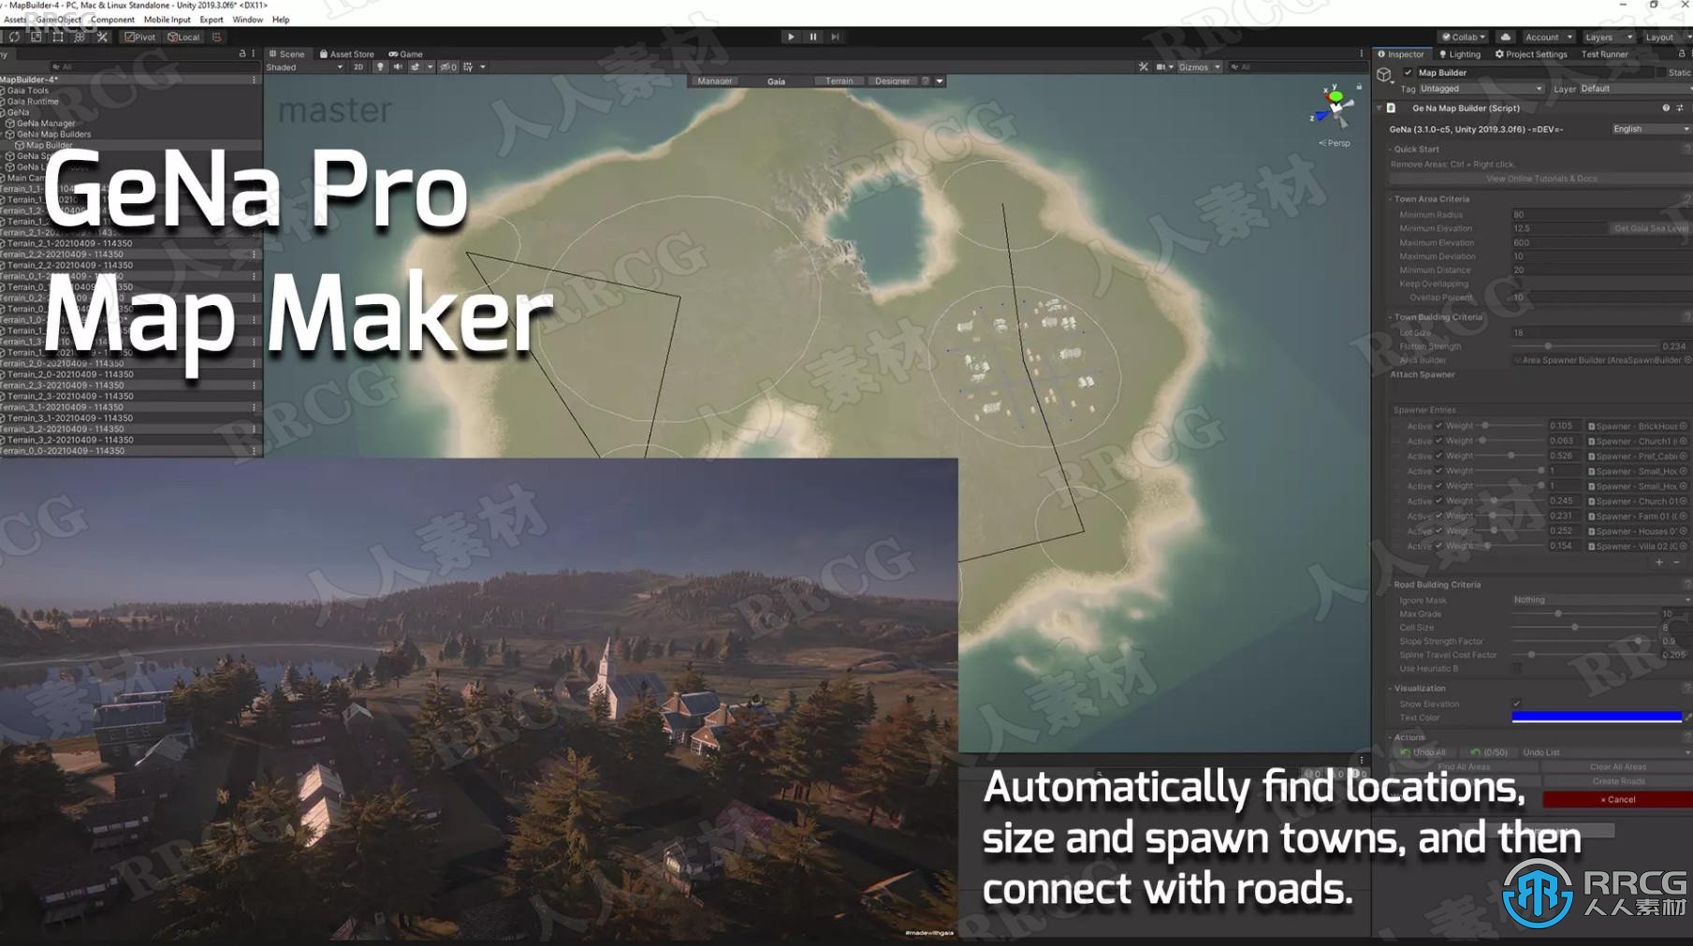Select the combined Transform tool
Viewport: 1693px width, 946px height.
80,37
